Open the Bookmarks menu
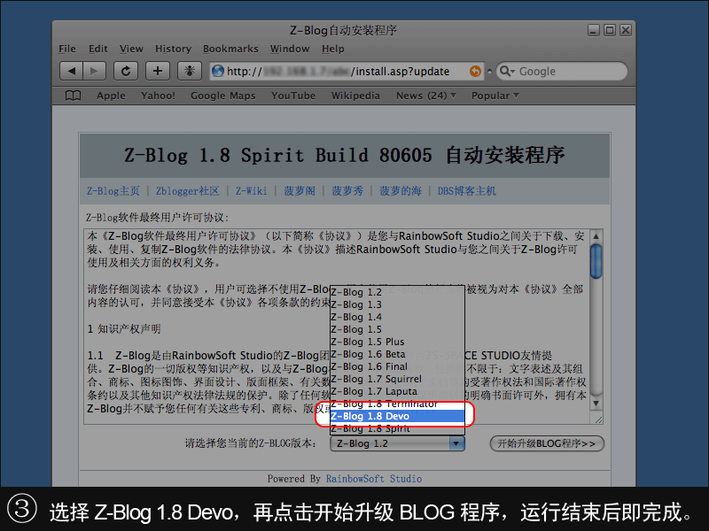Viewport: 709px width, 531px height. tap(230, 49)
